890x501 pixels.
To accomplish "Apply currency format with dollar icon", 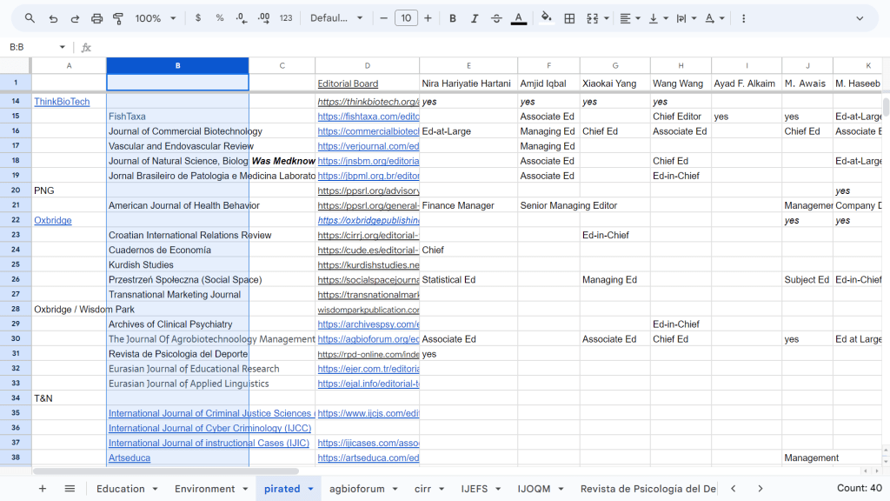I will pyautogui.click(x=198, y=18).
